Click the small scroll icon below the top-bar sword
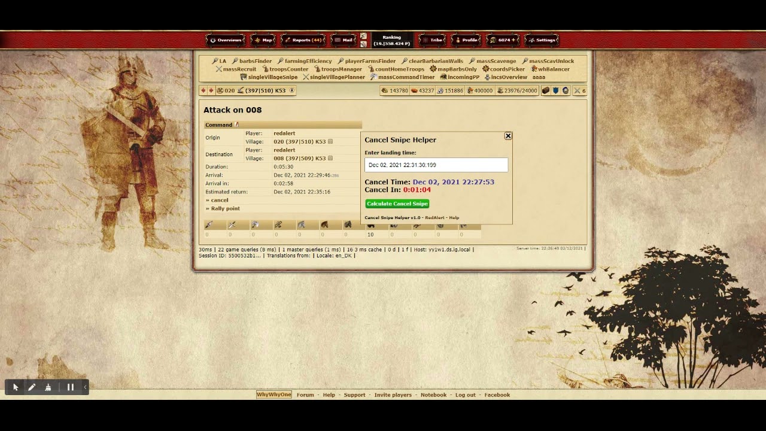Screen dimensions: 766x431 click(363, 44)
